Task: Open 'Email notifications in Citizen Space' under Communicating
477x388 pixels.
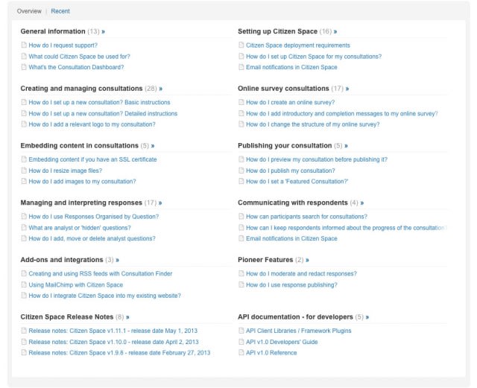Action: [291, 239]
